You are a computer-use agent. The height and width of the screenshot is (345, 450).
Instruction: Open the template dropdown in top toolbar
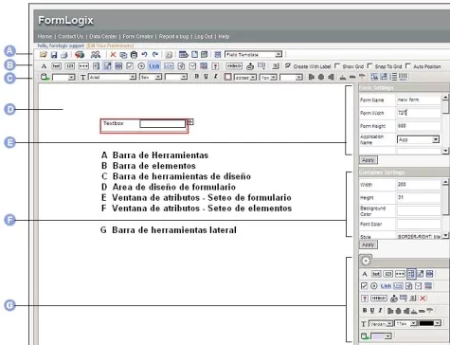pos(253,54)
